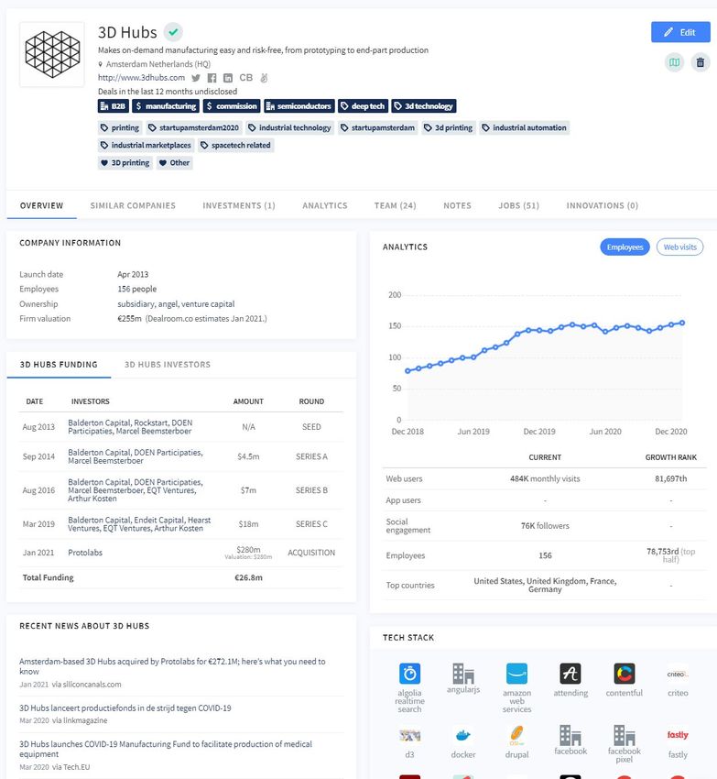
Task: Open the drupal tech icon
Action: point(516,735)
